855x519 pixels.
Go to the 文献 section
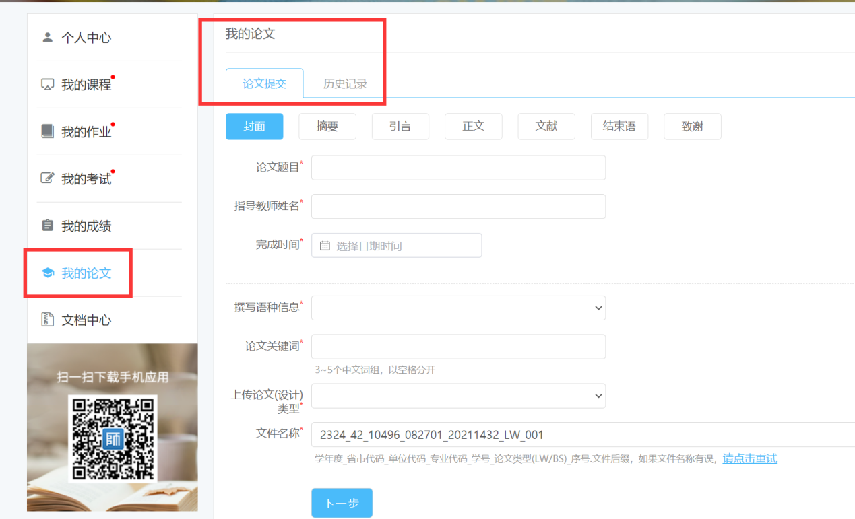[x=546, y=127]
